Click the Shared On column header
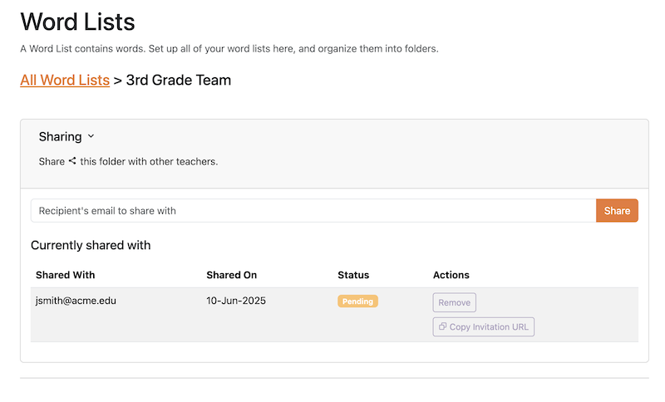665x402 pixels. tap(231, 275)
